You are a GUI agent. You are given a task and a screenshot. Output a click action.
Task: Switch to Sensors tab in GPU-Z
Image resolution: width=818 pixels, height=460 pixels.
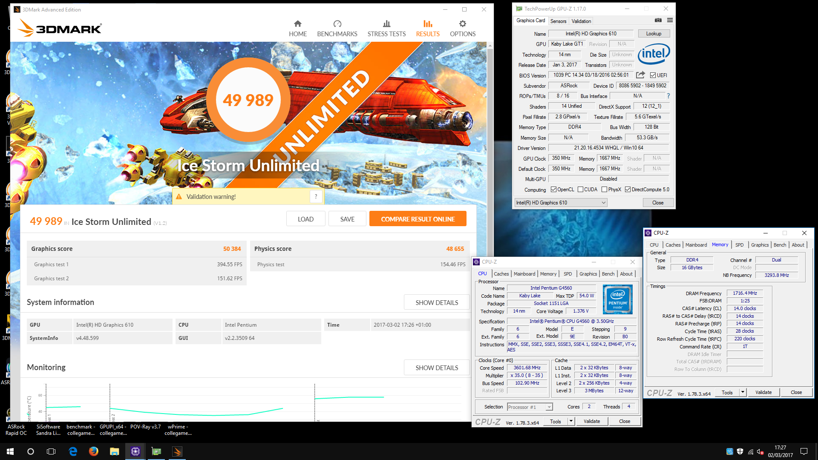(558, 21)
